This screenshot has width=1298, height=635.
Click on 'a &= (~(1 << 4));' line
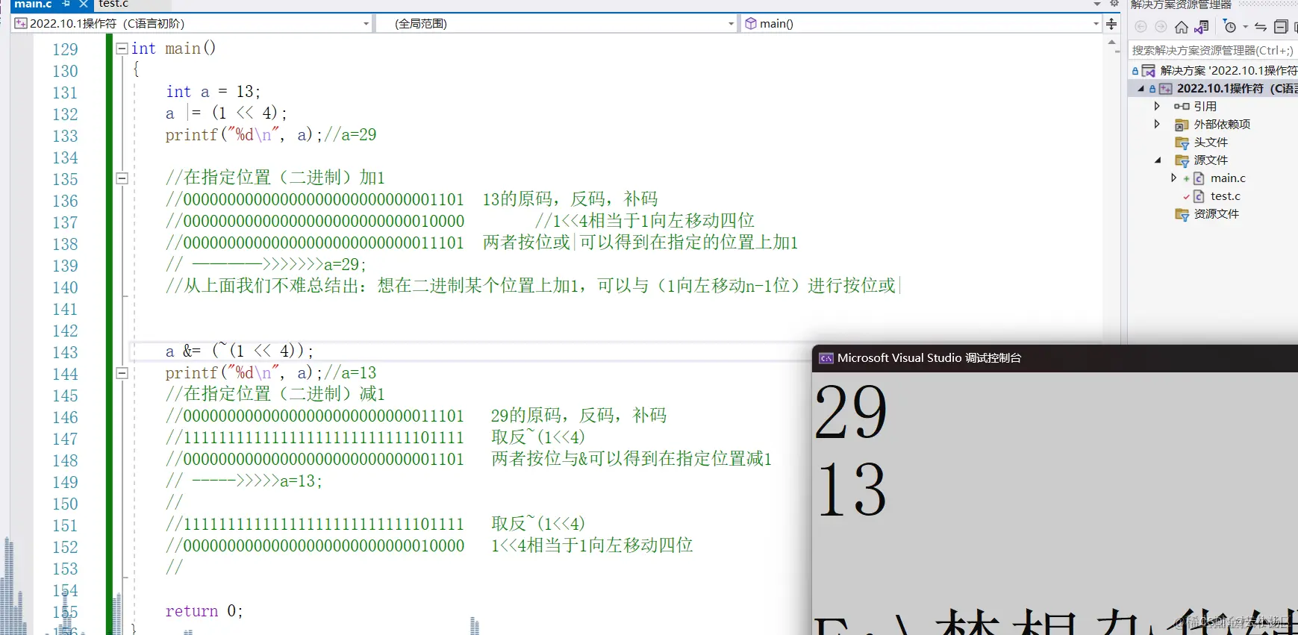tap(240, 351)
